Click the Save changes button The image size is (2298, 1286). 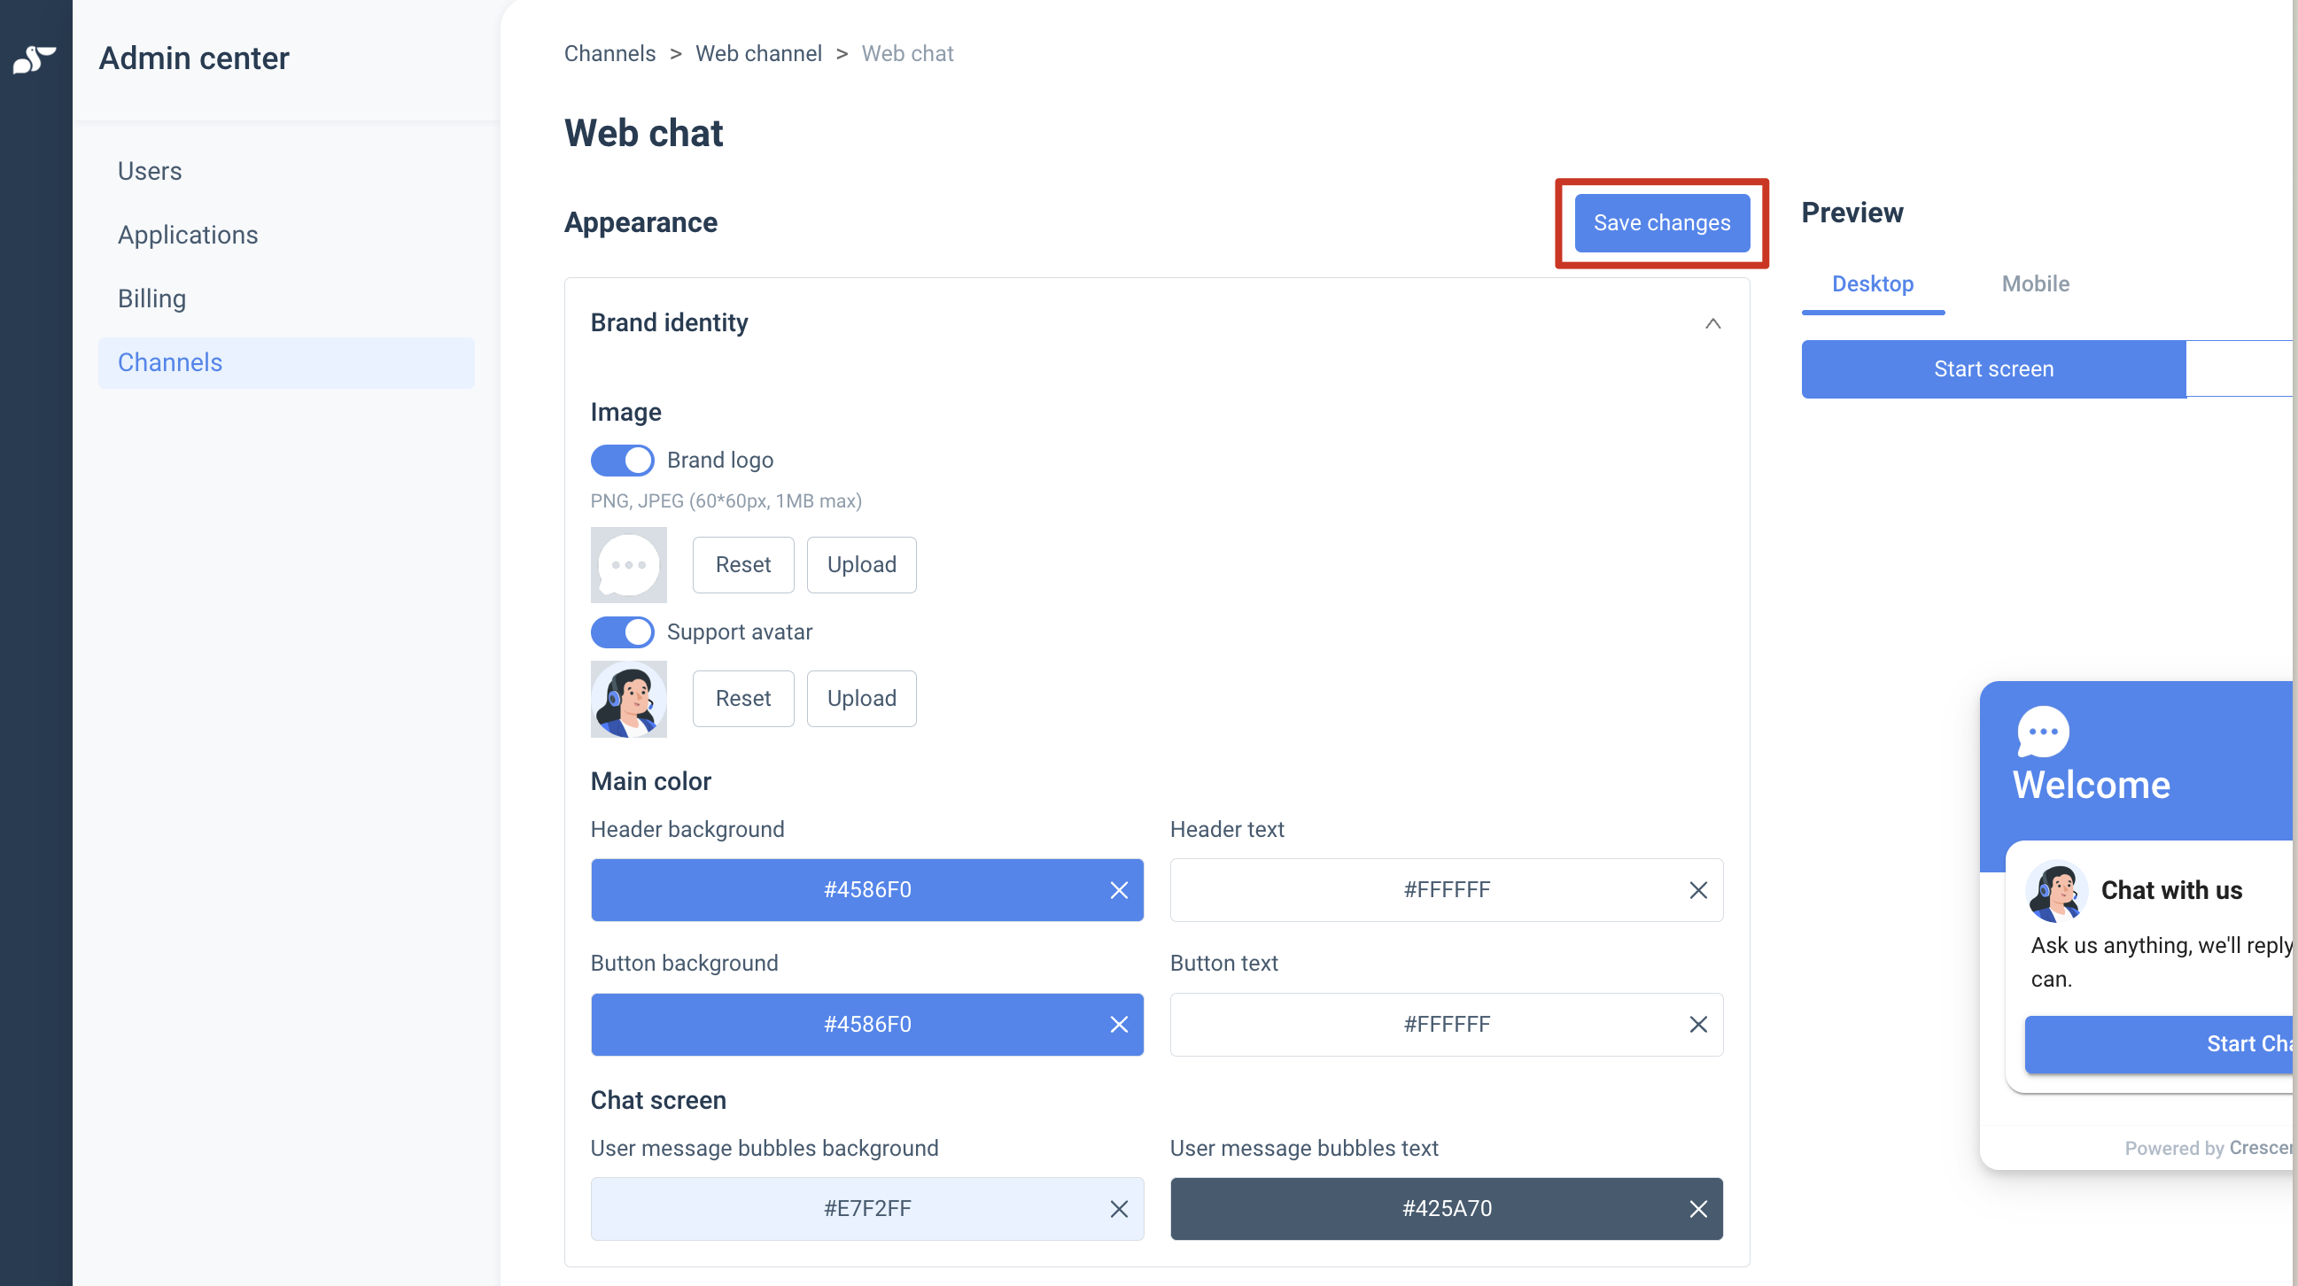click(1661, 223)
